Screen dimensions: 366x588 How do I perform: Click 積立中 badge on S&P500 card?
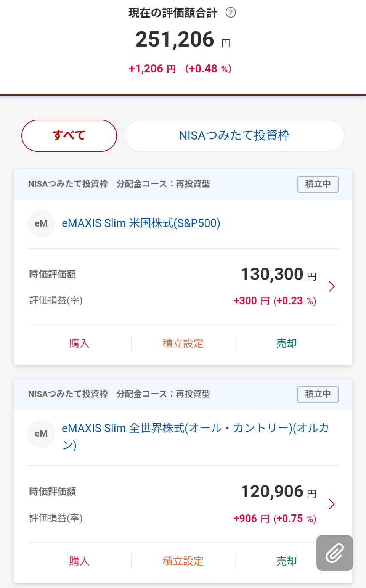click(x=318, y=184)
